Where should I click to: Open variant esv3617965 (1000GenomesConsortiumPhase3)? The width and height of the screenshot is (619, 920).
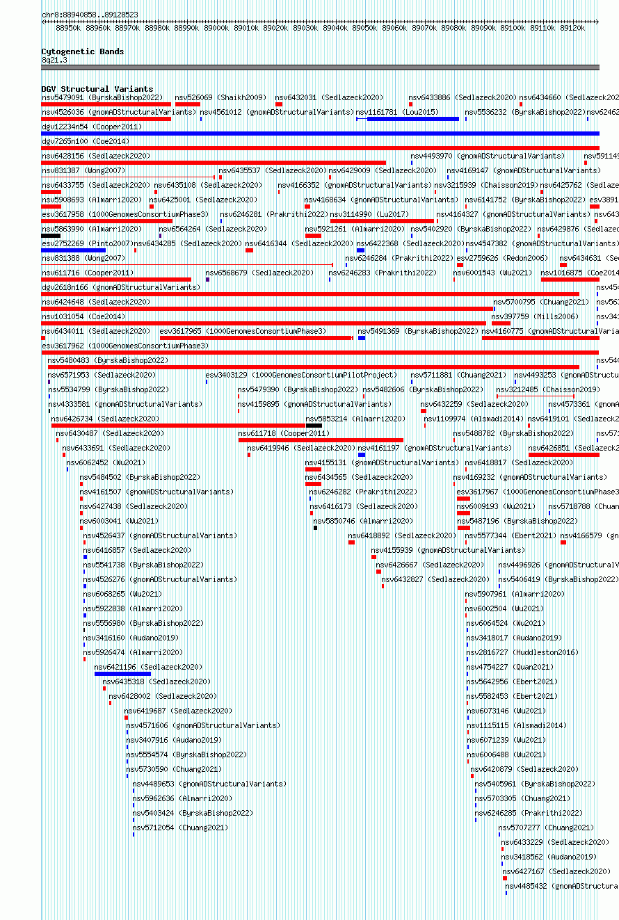243,332
